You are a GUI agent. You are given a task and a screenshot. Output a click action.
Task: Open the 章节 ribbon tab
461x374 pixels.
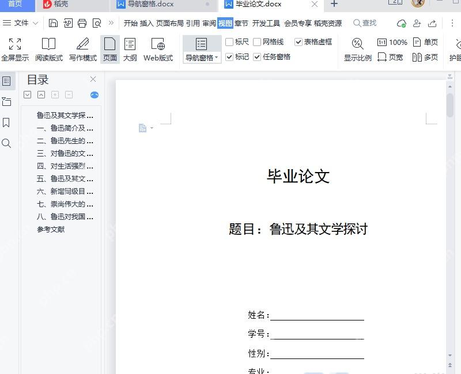click(241, 23)
